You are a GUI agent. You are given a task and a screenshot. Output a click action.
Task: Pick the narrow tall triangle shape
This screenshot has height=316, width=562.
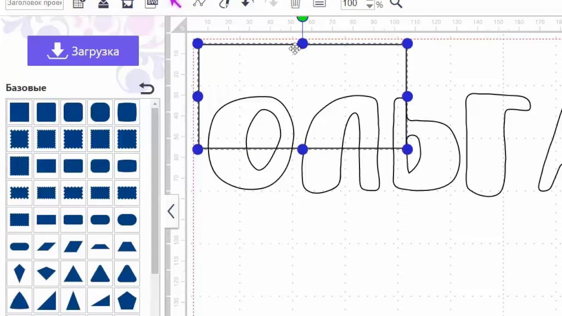(73, 301)
